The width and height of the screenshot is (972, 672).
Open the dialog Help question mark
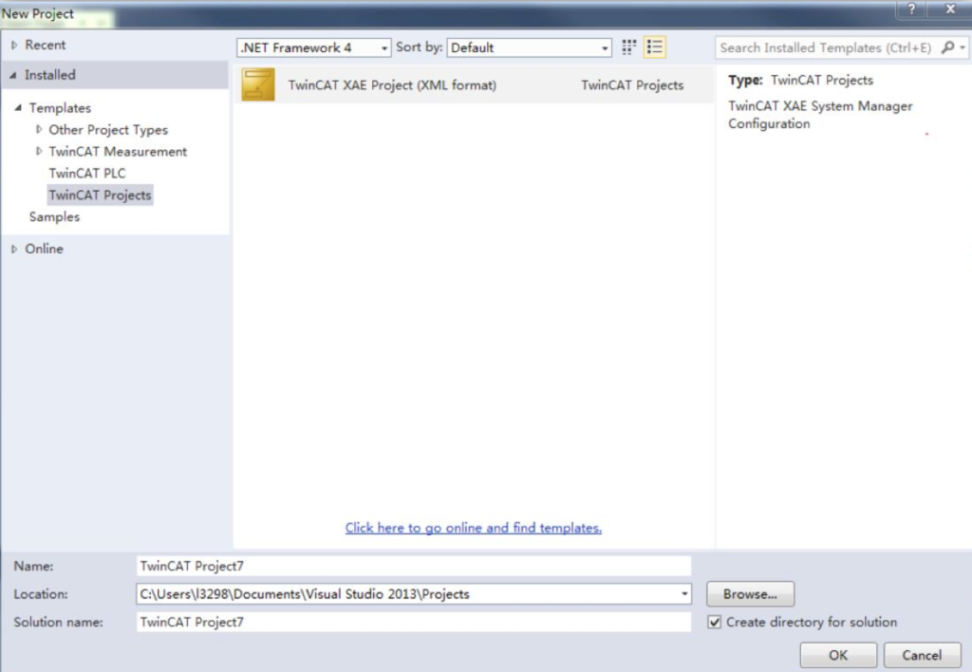(911, 9)
